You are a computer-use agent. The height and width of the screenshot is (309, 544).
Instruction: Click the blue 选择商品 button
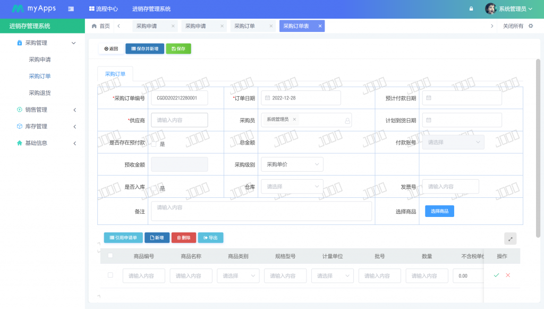pyautogui.click(x=439, y=211)
